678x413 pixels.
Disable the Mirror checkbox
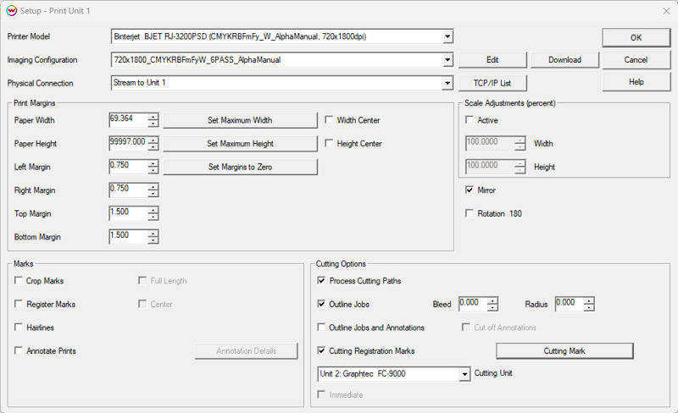pos(470,190)
